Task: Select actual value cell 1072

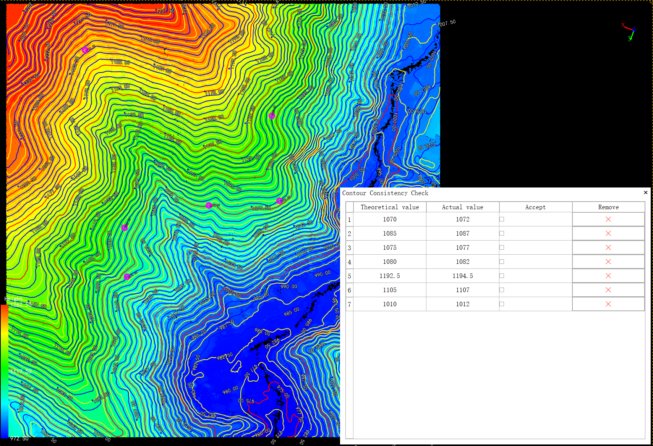Action: point(463,219)
